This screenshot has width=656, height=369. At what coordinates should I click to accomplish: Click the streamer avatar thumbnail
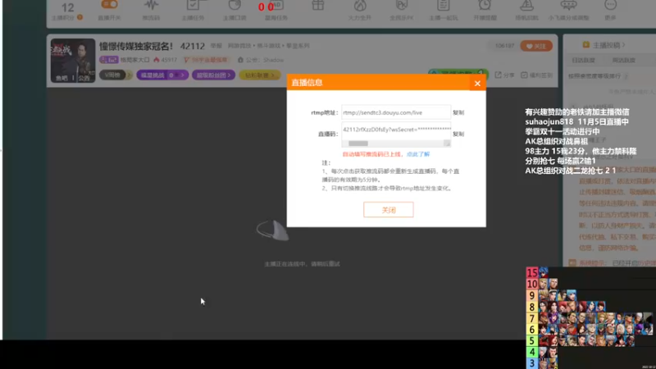73,60
